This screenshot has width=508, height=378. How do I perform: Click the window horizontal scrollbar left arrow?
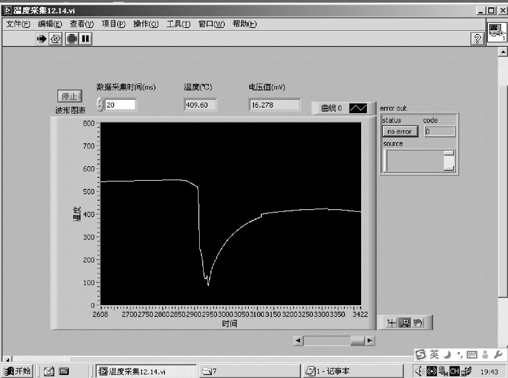[7, 359]
